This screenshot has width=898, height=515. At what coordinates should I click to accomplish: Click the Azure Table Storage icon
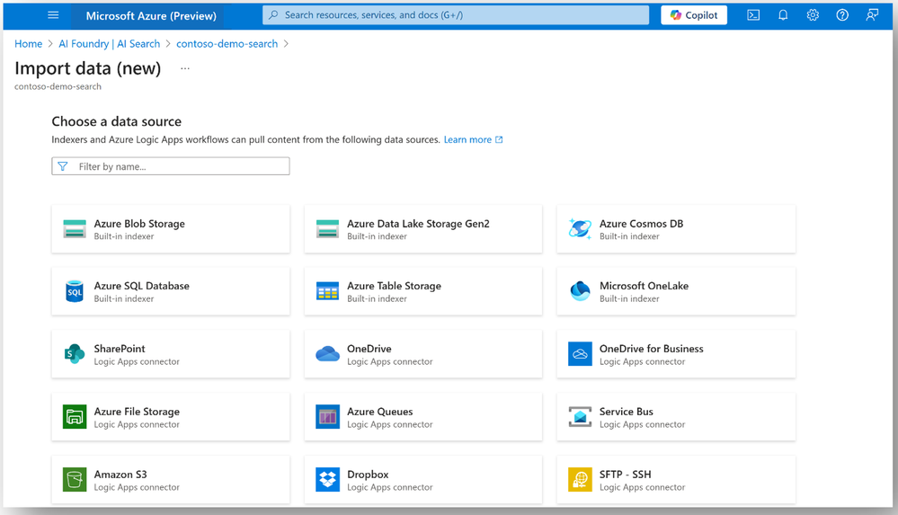(327, 291)
